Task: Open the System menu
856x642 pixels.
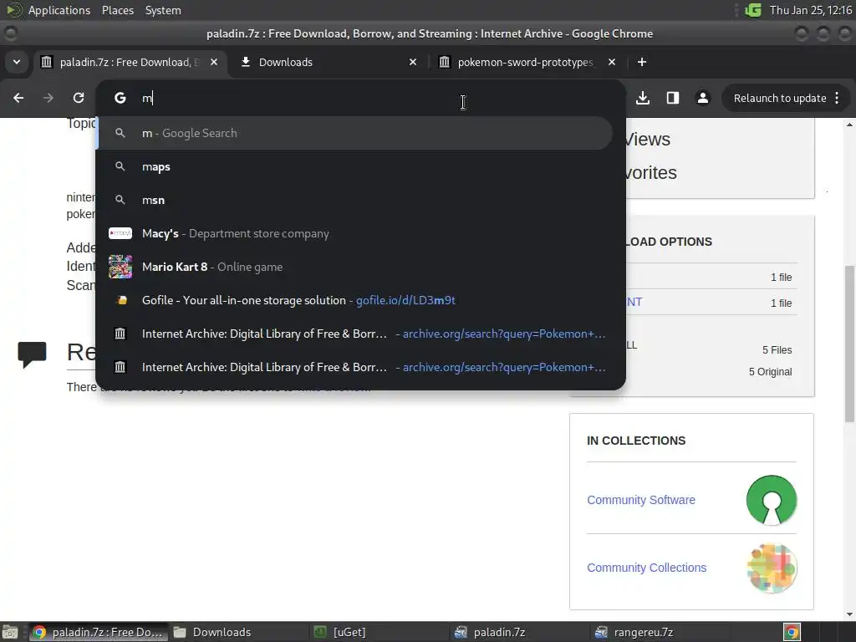Action: point(163,10)
